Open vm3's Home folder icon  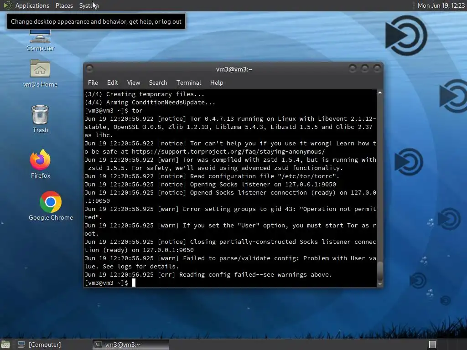click(40, 73)
